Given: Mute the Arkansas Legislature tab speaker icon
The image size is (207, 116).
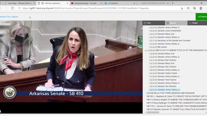Looking at the screenshot, I should pyautogui.click(x=42, y=3).
